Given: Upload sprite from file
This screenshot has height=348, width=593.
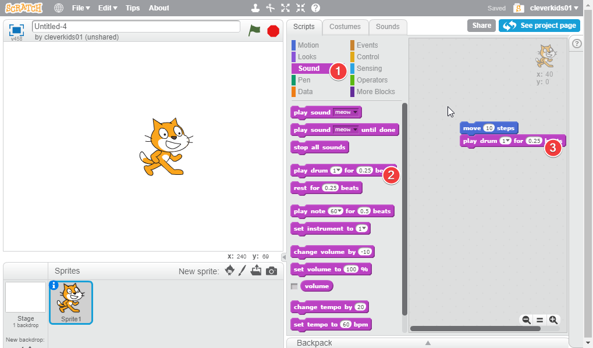Looking at the screenshot, I should click(256, 270).
